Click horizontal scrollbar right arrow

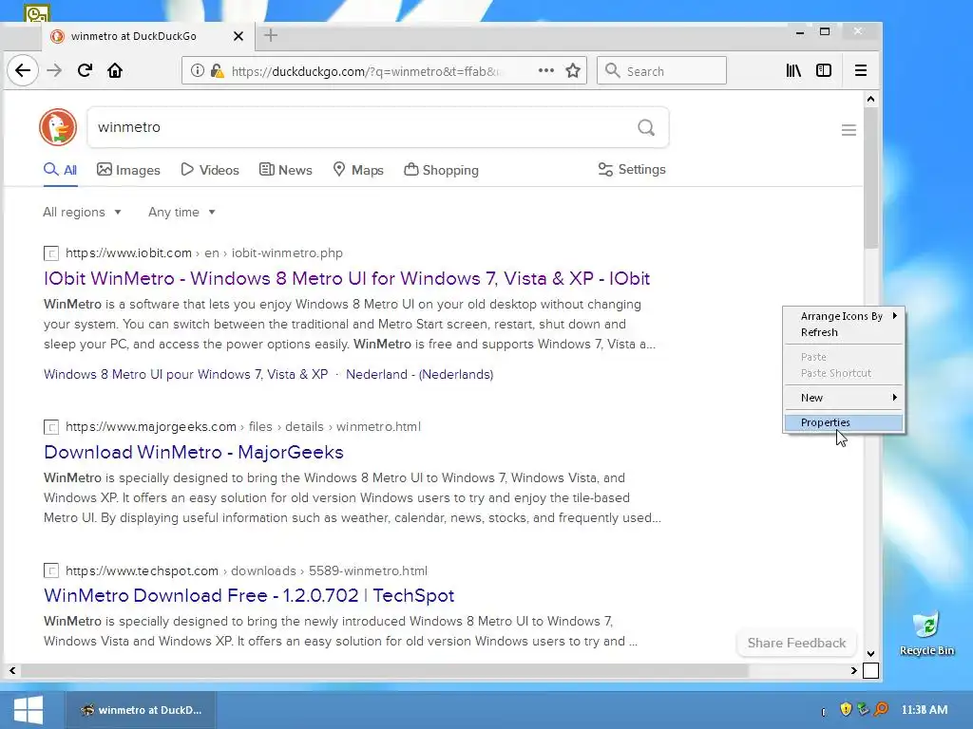pyautogui.click(x=854, y=671)
